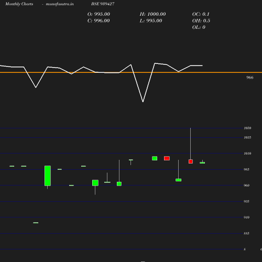262x262 pixels.
Task: Click the Monthly Charts title text
Action: (19, 4)
